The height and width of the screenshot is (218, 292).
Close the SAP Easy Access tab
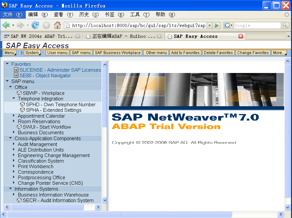tap(241, 36)
